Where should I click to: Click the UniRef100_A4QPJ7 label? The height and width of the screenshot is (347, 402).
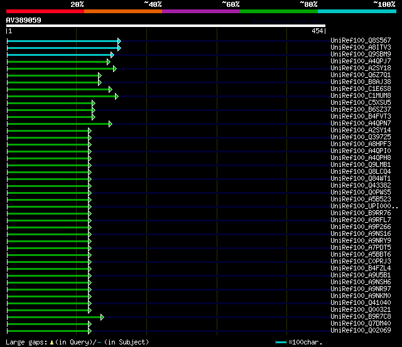coord(361,61)
